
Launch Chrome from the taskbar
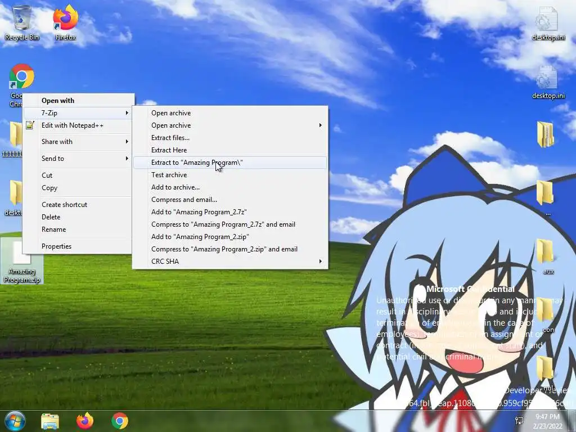point(120,421)
